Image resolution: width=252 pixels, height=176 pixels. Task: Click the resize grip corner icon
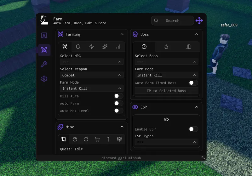click(x=203, y=158)
